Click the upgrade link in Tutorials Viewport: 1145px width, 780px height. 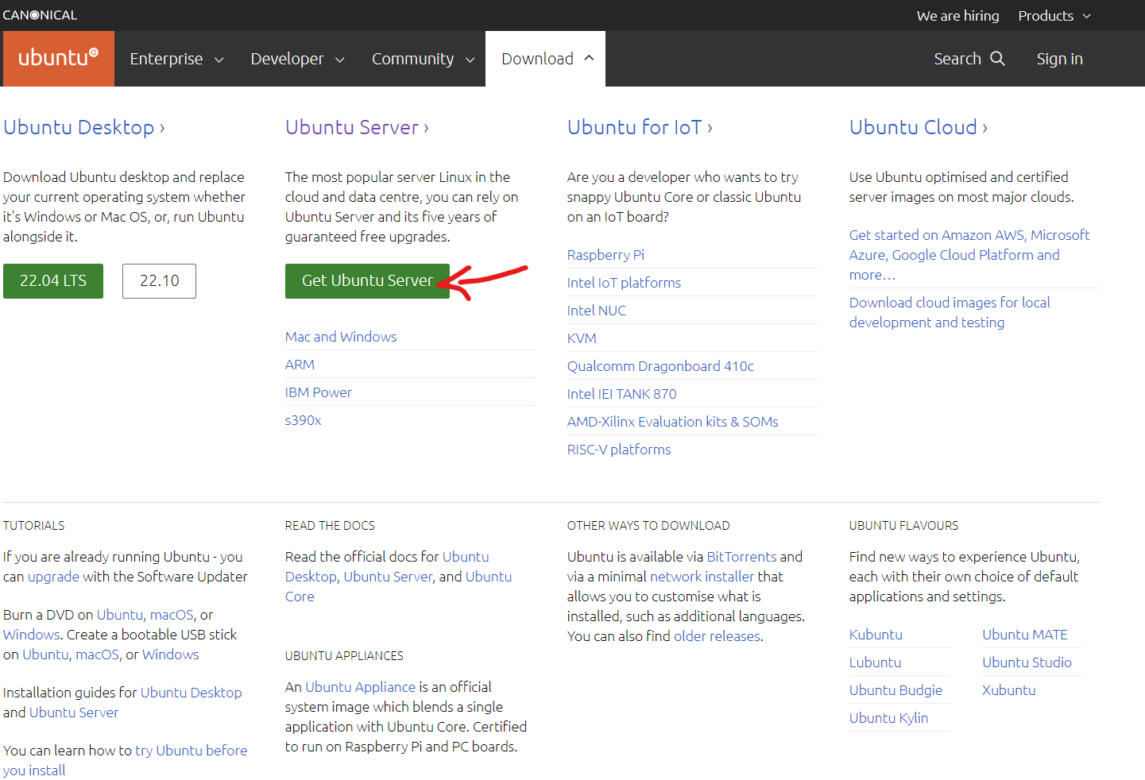(x=53, y=577)
